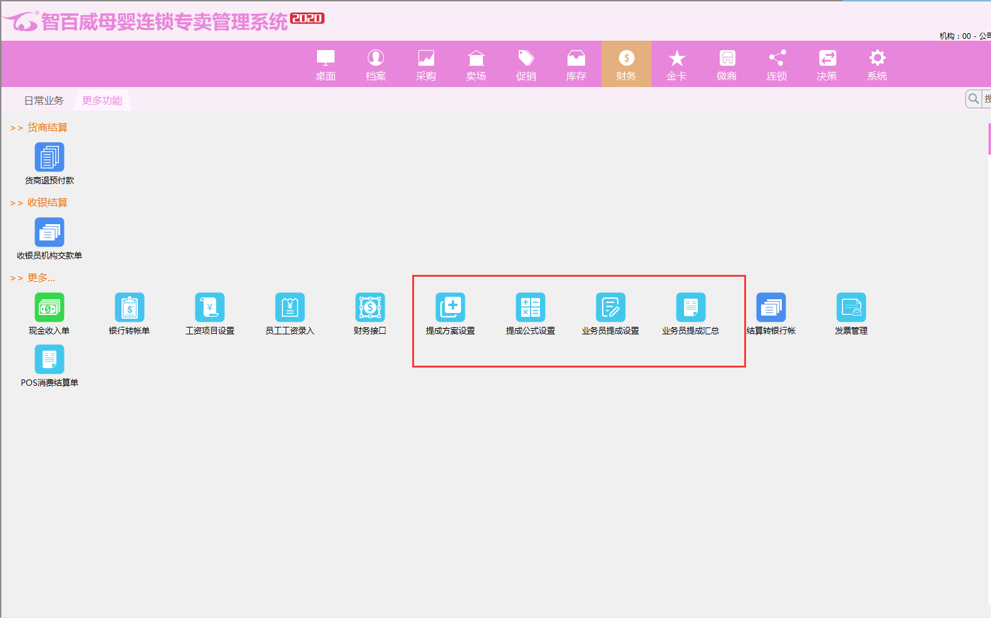991x618 pixels.
Task: Open 收银员机构交款单 module
Action: tap(49, 232)
